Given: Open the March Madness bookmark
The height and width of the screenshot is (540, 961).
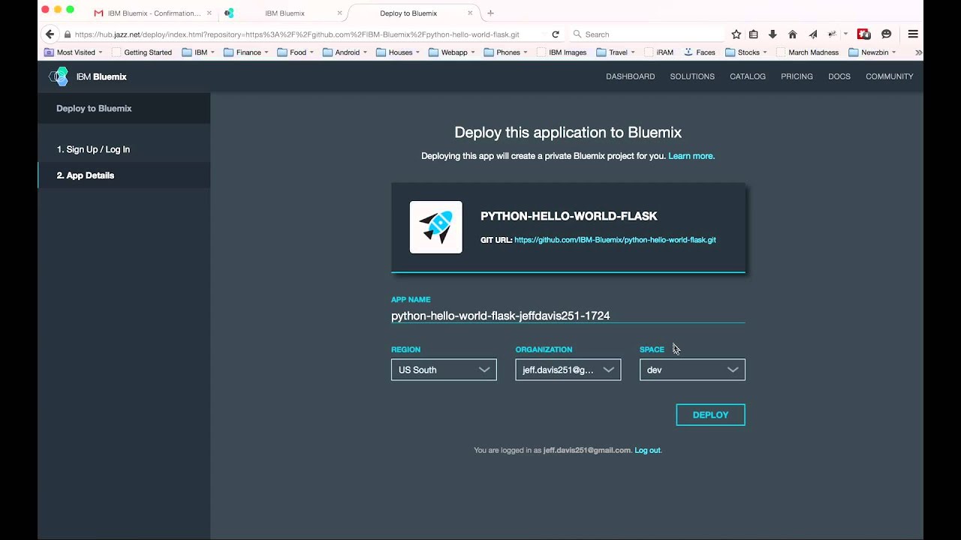Looking at the screenshot, I should (x=808, y=52).
